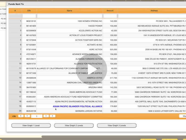Go to next page of results
This screenshot has height=140, width=186.
point(46,116)
